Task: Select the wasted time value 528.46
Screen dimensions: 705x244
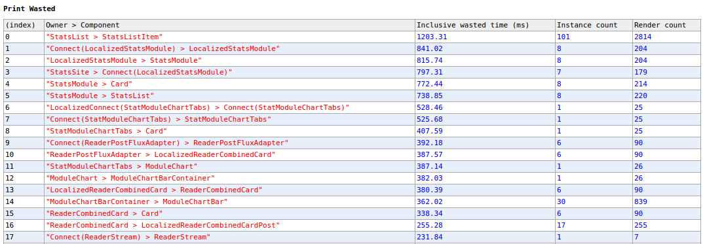Action: coord(430,108)
